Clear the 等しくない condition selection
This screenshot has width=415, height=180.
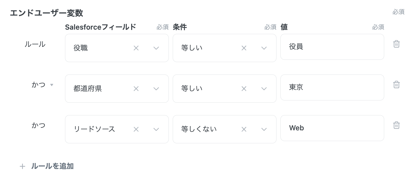244,129
